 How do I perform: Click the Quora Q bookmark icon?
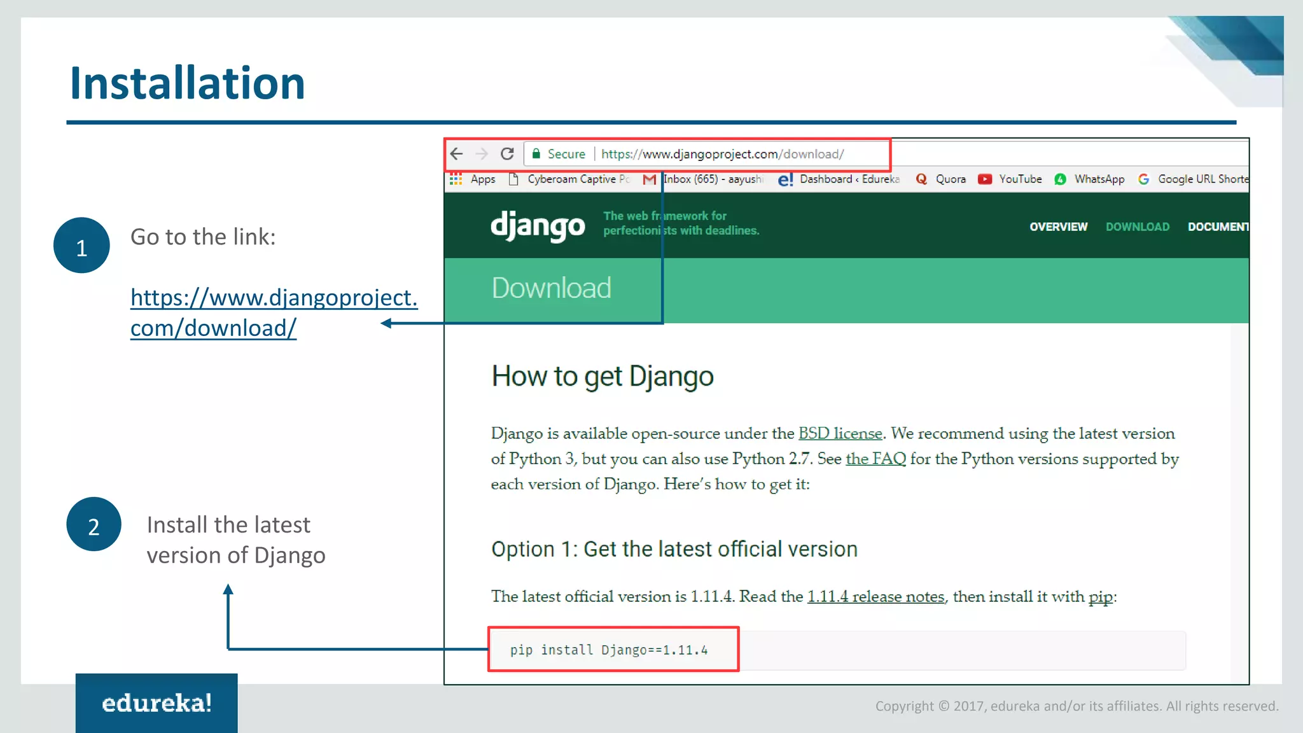[x=921, y=179]
